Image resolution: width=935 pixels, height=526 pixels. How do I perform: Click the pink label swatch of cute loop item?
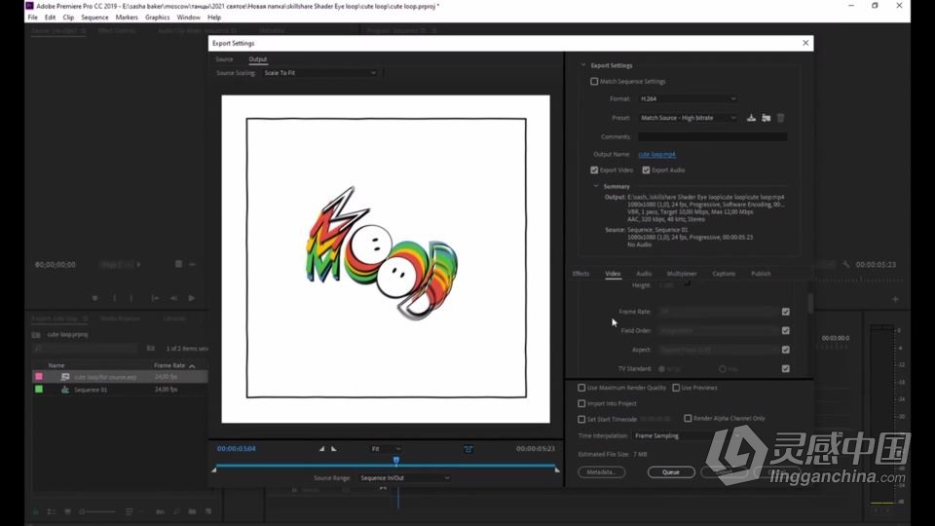pyautogui.click(x=39, y=377)
